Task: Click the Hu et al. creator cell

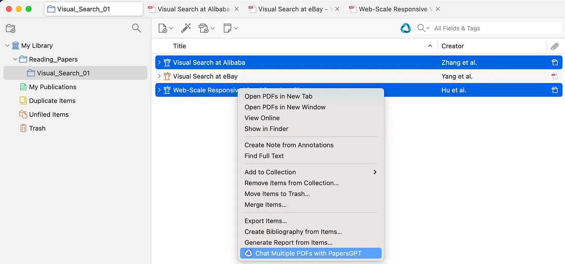Action: tap(454, 90)
